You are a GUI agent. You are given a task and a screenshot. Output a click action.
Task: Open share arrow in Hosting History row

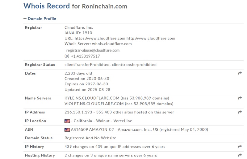240,155
